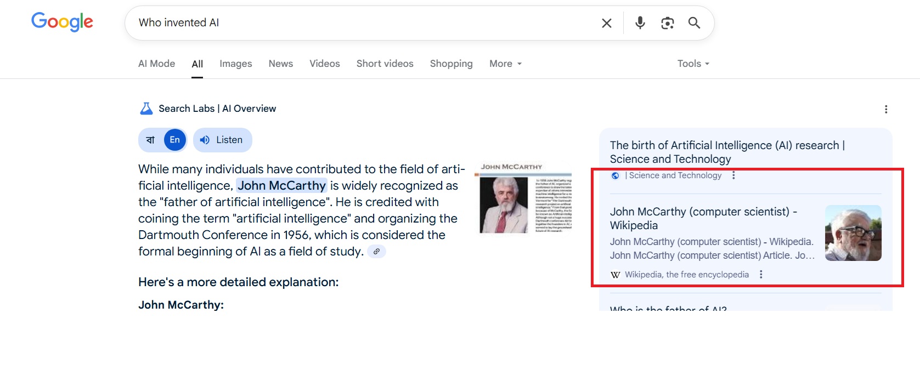Image resolution: width=920 pixels, height=381 pixels.
Task: Open AI Overview three-dot options menu
Action: click(x=886, y=109)
